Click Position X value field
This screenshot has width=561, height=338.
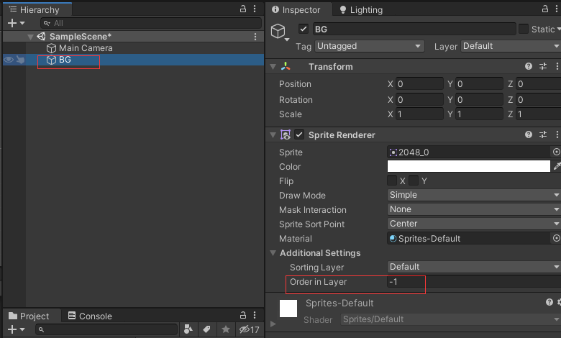pyautogui.click(x=419, y=84)
